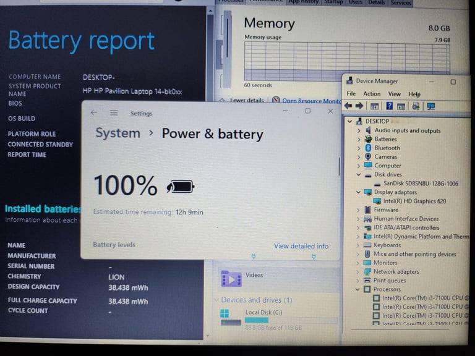Click the Settings back arrow icon

tap(93, 112)
